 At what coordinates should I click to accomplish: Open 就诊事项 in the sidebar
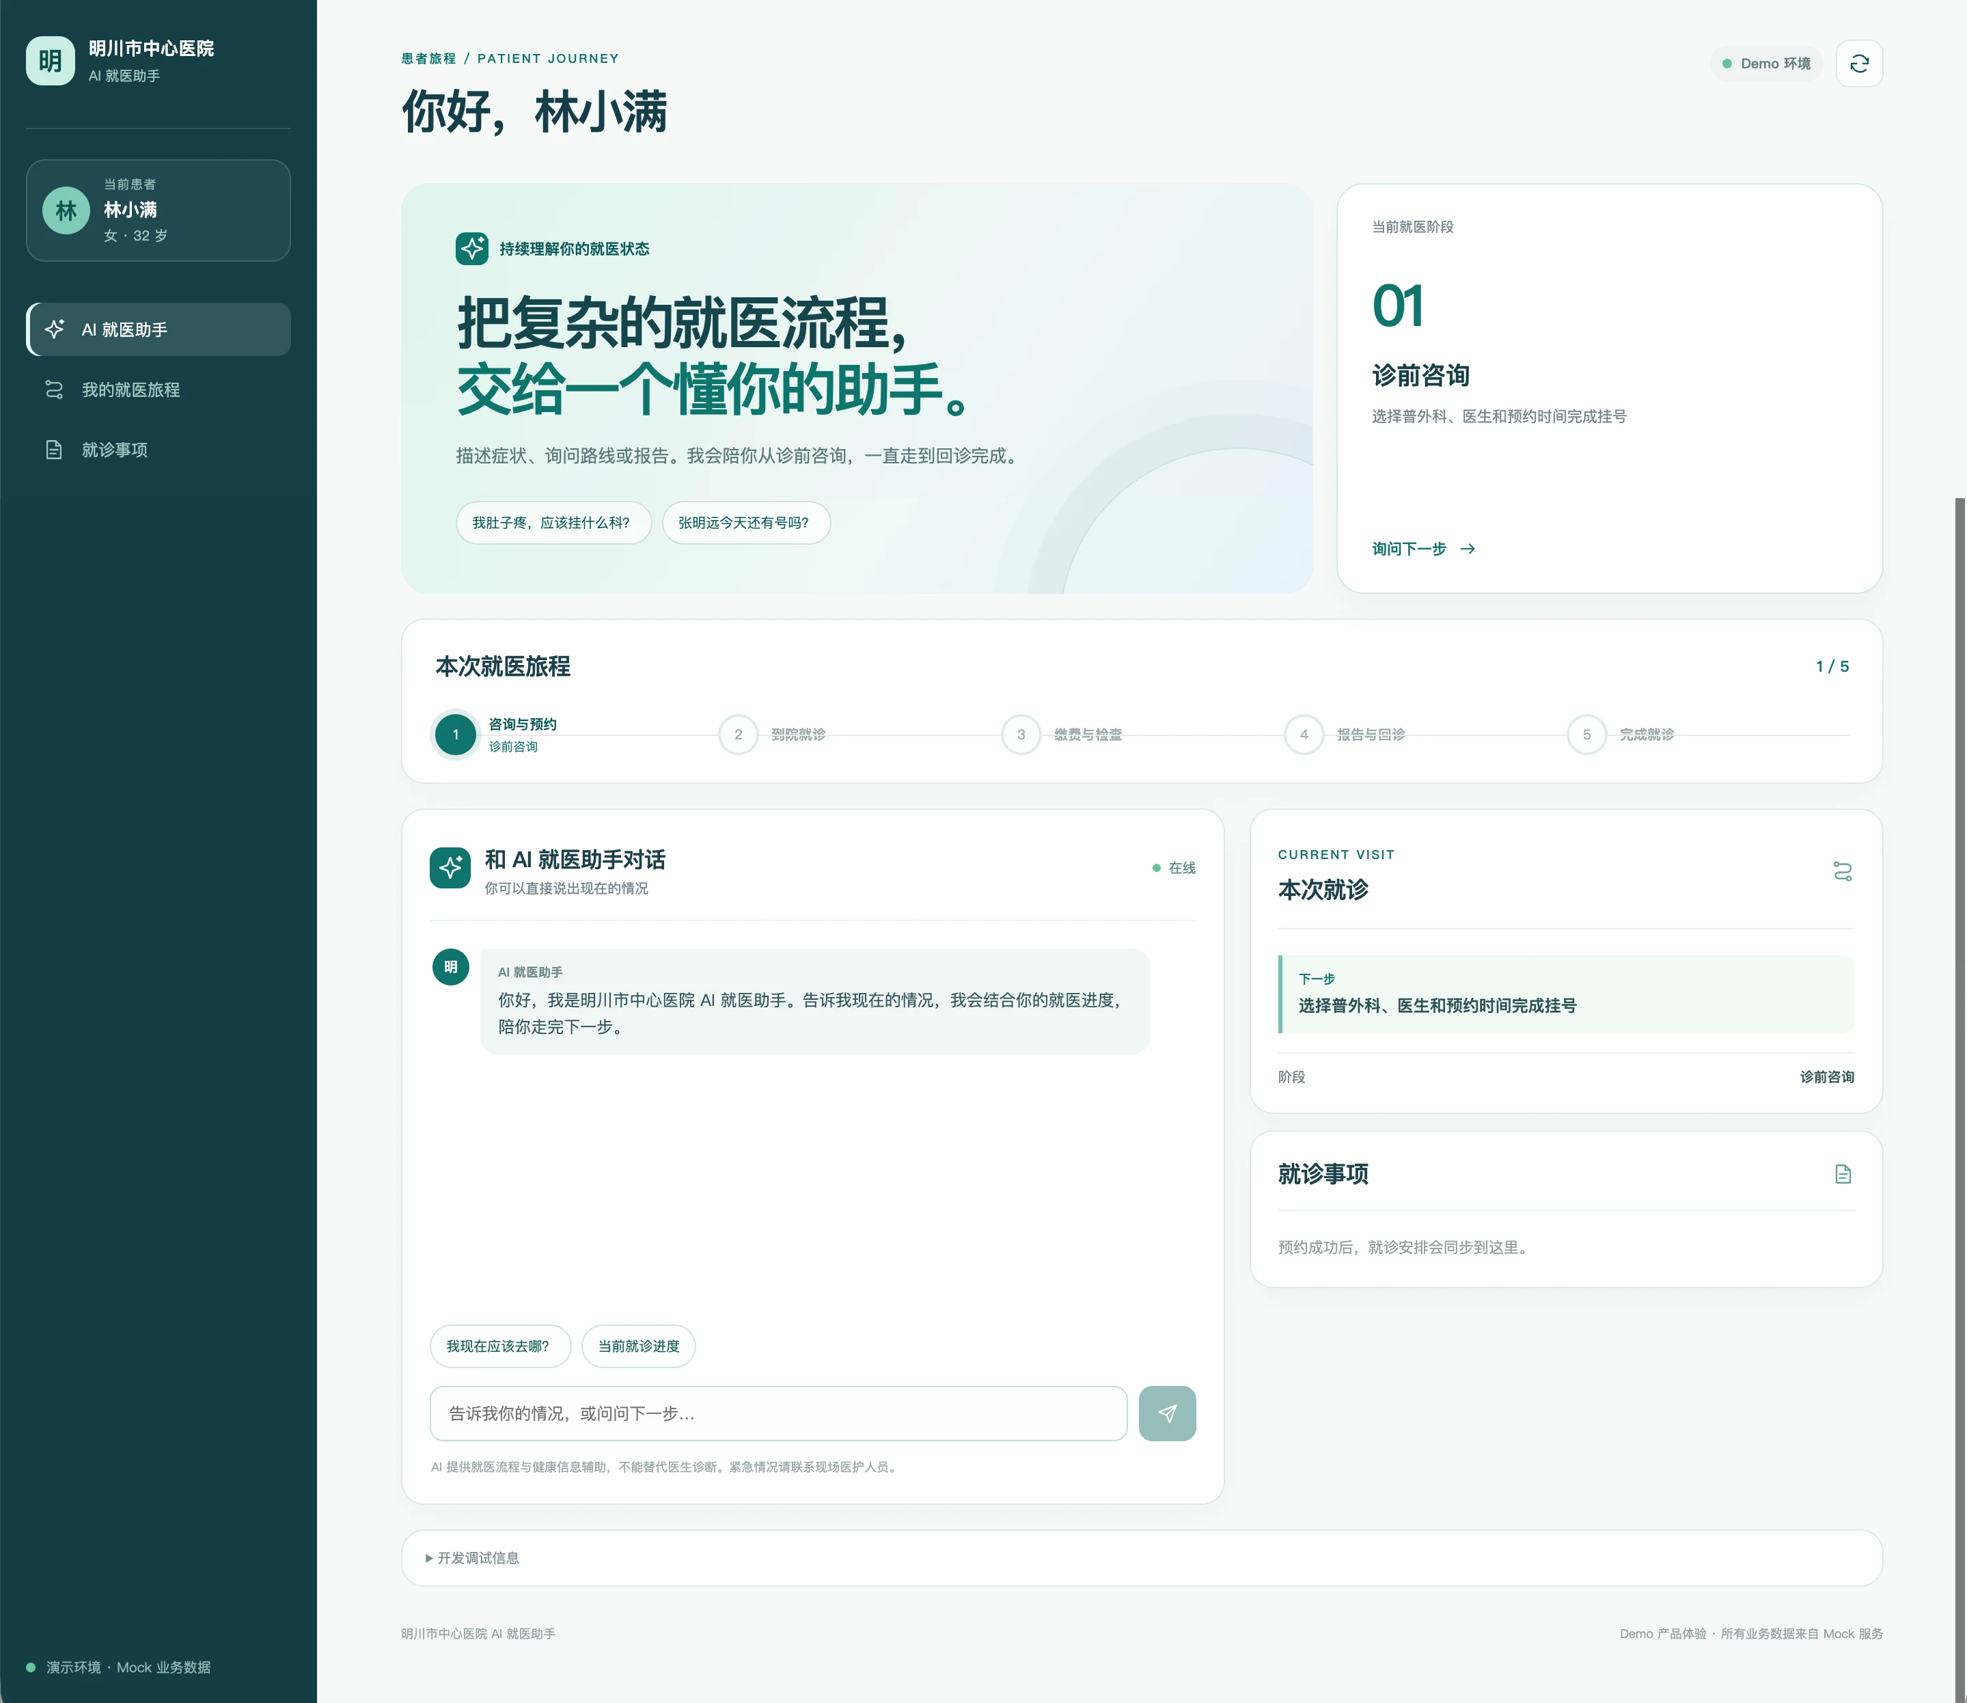(159, 450)
